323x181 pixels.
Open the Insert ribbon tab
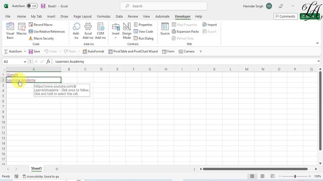(51, 17)
